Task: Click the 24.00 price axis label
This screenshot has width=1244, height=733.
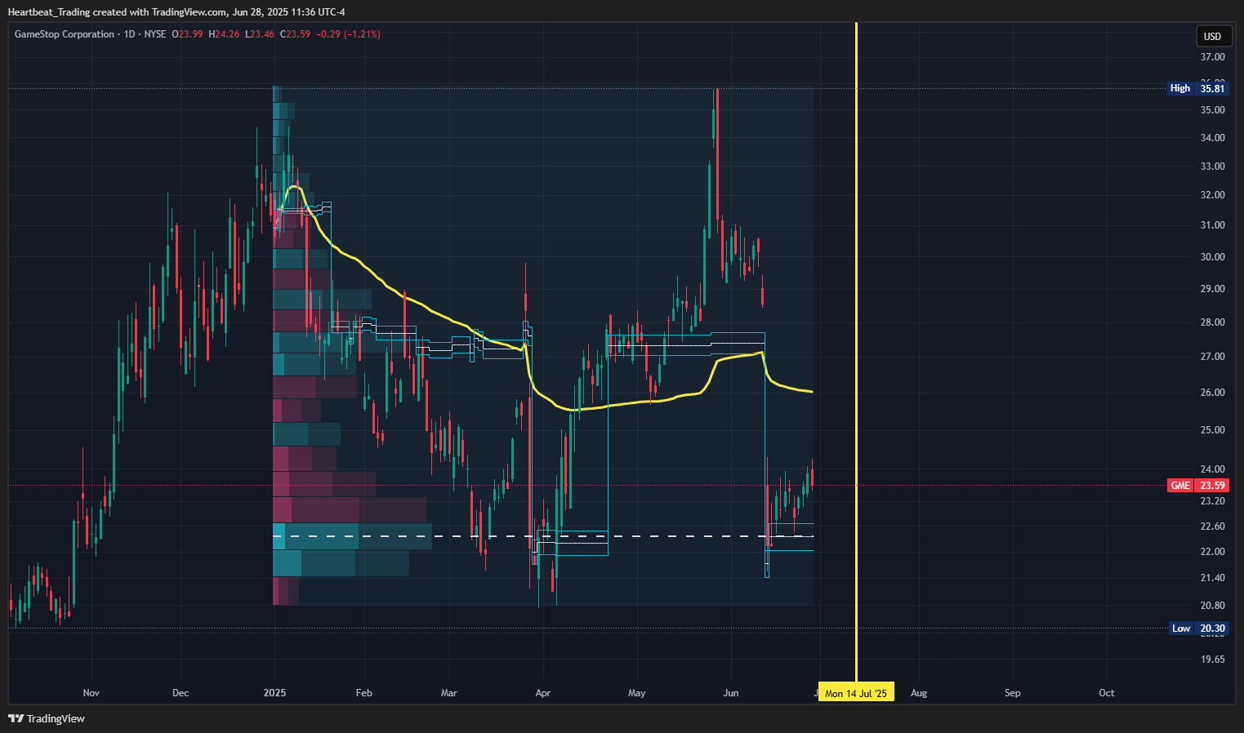Action: [1212, 469]
